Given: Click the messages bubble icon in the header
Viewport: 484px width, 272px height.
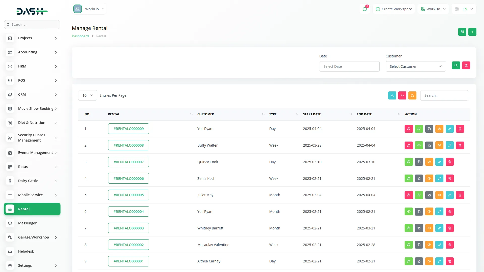Looking at the screenshot, I should [365, 9].
